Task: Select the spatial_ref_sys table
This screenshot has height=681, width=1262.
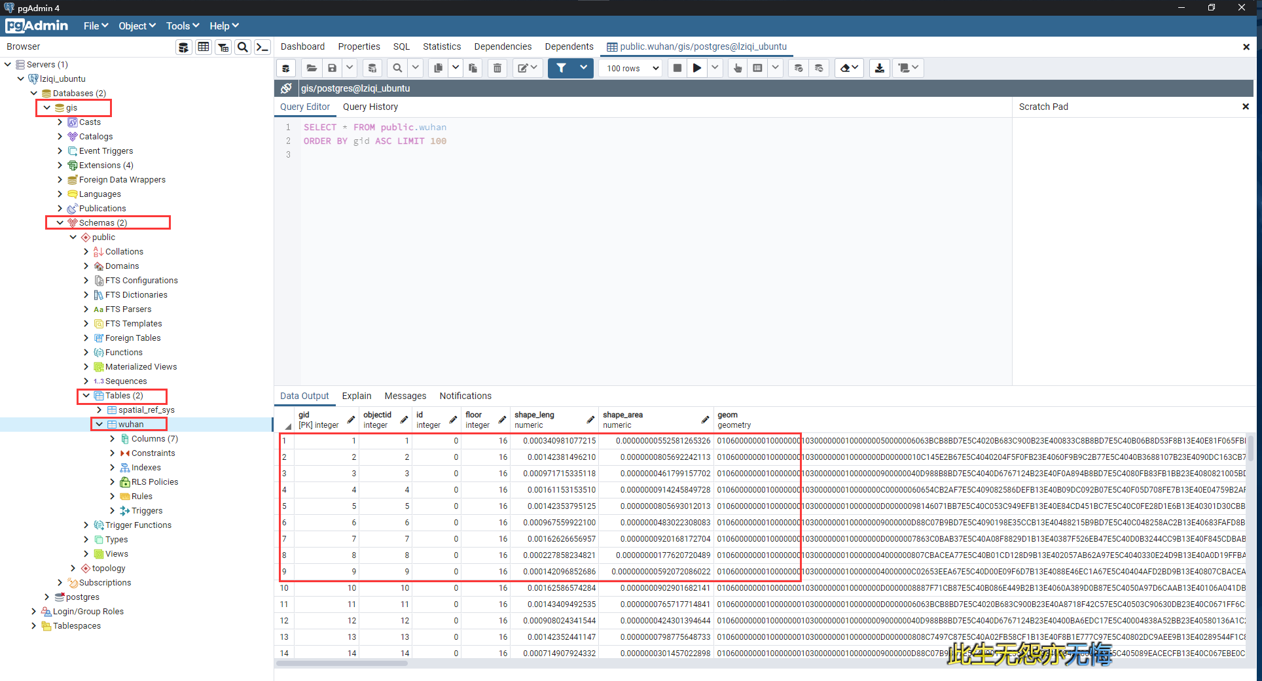Action: 146,410
